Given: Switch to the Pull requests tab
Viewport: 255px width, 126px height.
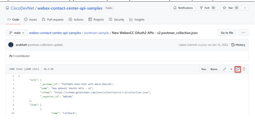Looking at the screenshot, I should tap(53, 19).
